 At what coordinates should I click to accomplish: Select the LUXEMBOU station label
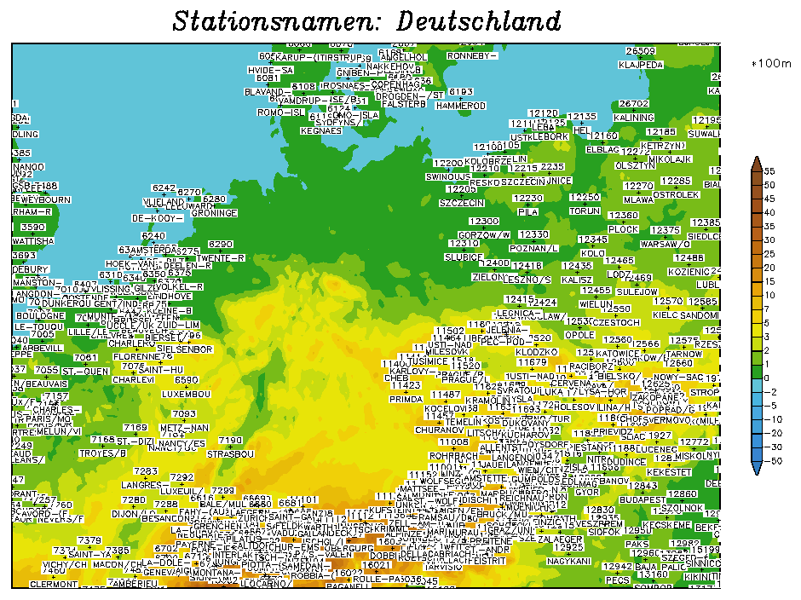click(x=185, y=394)
